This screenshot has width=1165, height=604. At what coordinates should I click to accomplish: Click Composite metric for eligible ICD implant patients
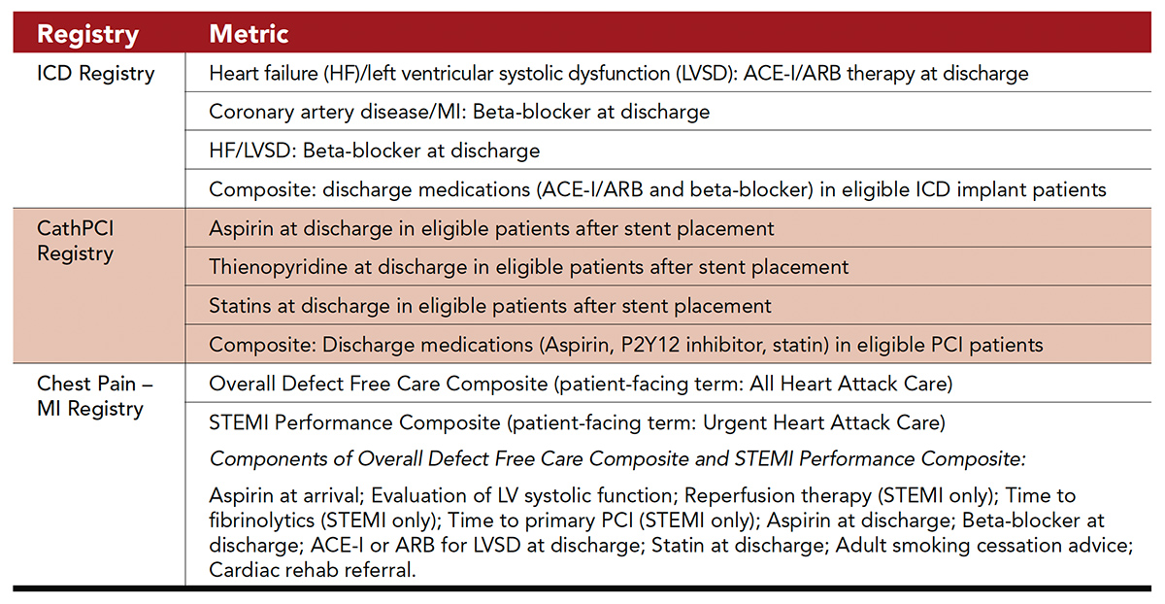657,190
